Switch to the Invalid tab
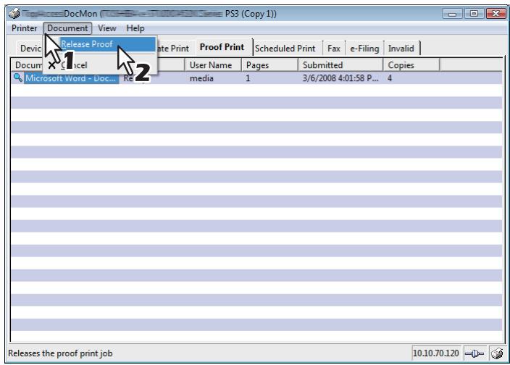Viewport: 510px width, 365px height. pos(401,49)
